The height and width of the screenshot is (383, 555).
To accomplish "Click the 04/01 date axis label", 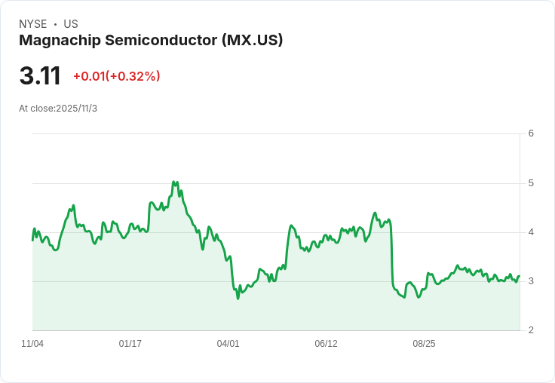I will (228, 344).
